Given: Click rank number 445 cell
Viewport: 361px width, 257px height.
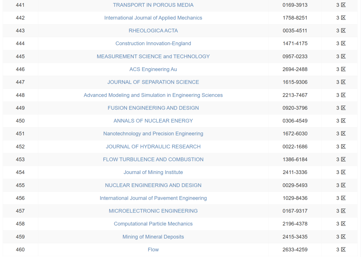Looking at the screenshot, I should pyautogui.click(x=20, y=57).
